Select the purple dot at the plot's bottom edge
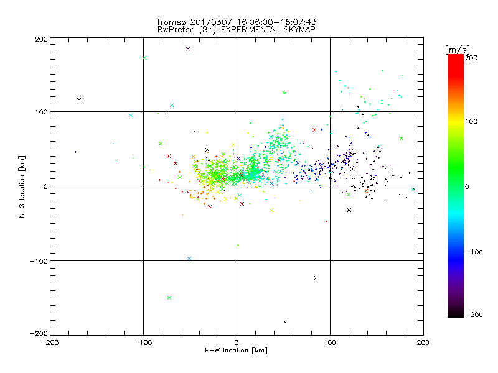498x373 pixels. [x=284, y=322]
